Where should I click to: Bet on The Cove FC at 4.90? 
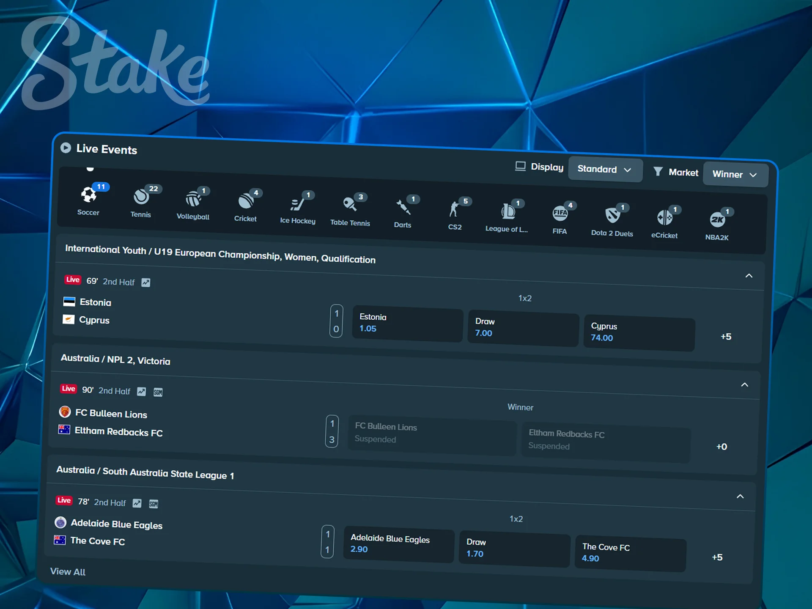pos(630,554)
